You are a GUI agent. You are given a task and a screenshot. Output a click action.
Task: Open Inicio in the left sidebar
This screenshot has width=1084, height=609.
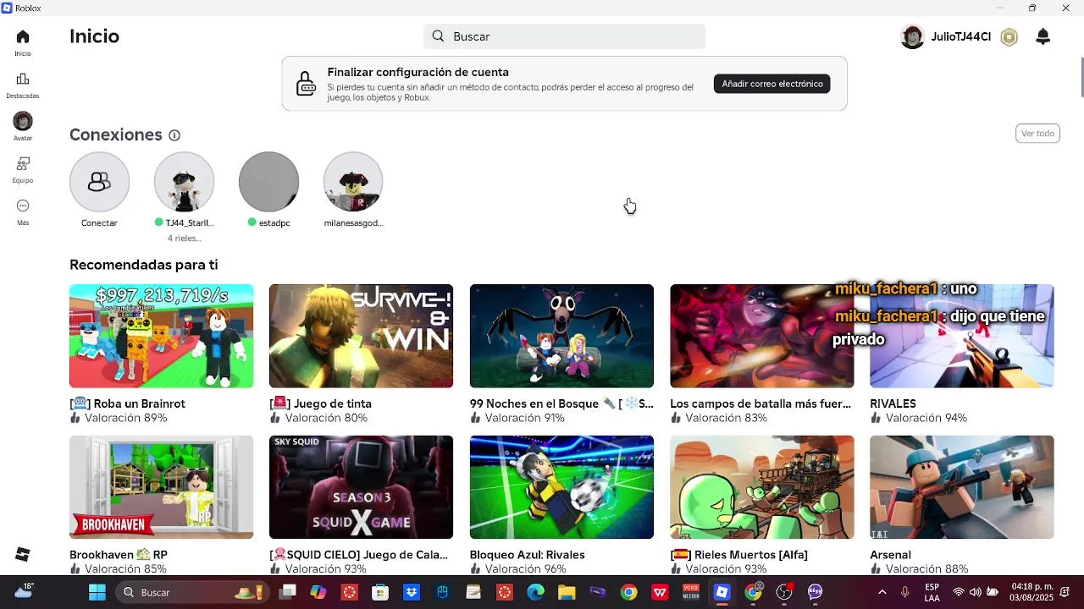[x=23, y=42]
